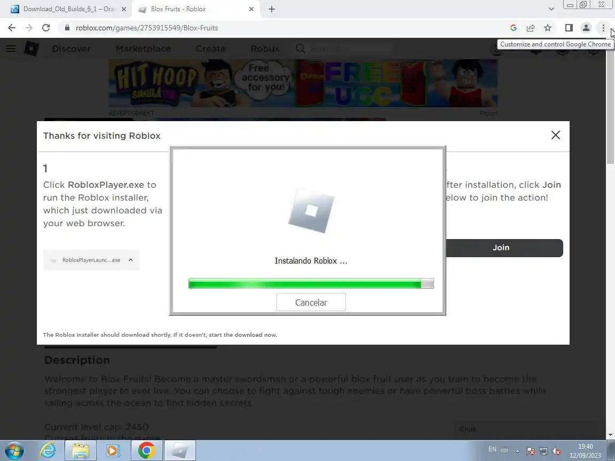Click the Roblox logo icon
The height and width of the screenshot is (461, 615).
(31, 49)
